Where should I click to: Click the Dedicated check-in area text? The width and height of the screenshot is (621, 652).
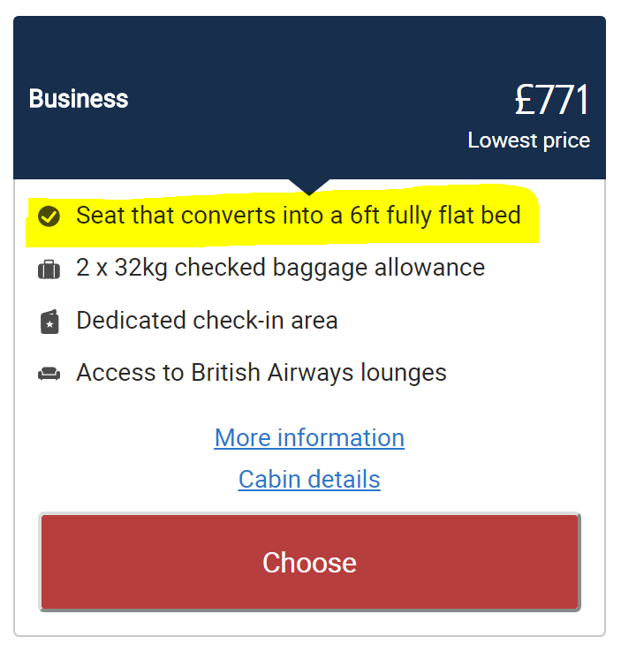click(x=207, y=320)
